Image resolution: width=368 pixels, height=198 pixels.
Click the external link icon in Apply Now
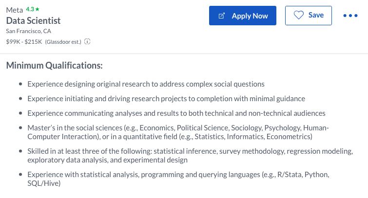222,16
